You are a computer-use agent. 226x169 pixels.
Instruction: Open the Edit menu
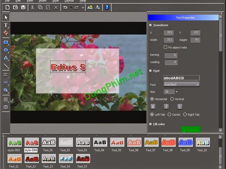[x=18, y=1]
